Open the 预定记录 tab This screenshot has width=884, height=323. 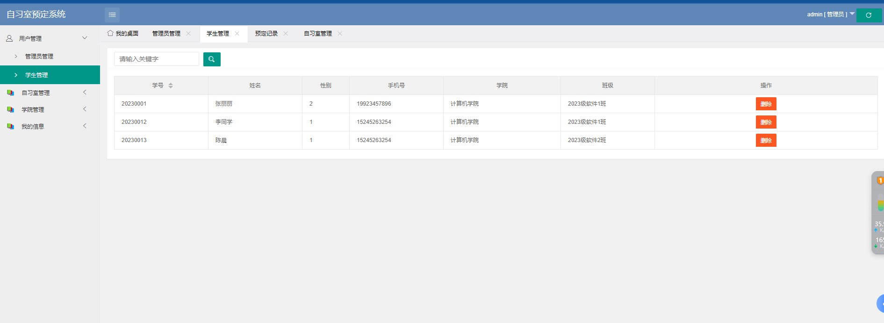pos(266,34)
